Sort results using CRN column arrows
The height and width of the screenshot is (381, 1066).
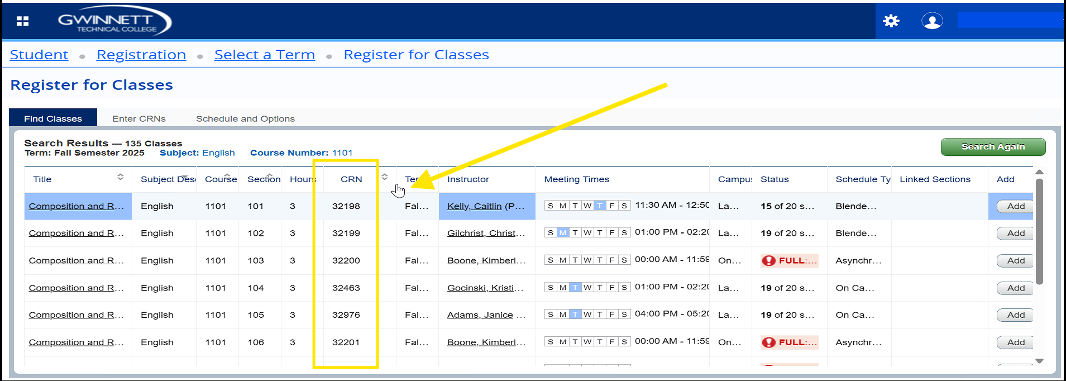tap(384, 177)
